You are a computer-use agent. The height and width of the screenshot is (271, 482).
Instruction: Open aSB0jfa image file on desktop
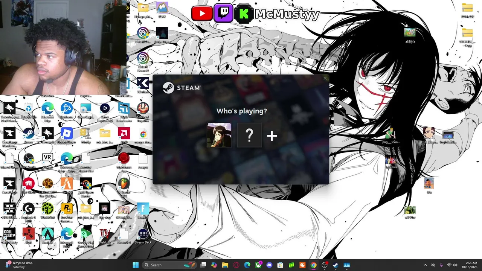pos(410,35)
